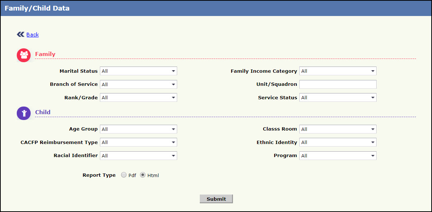Expand the Branch of Service dropdown
This screenshot has width=432, height=212.
click(x=138, y=84)
